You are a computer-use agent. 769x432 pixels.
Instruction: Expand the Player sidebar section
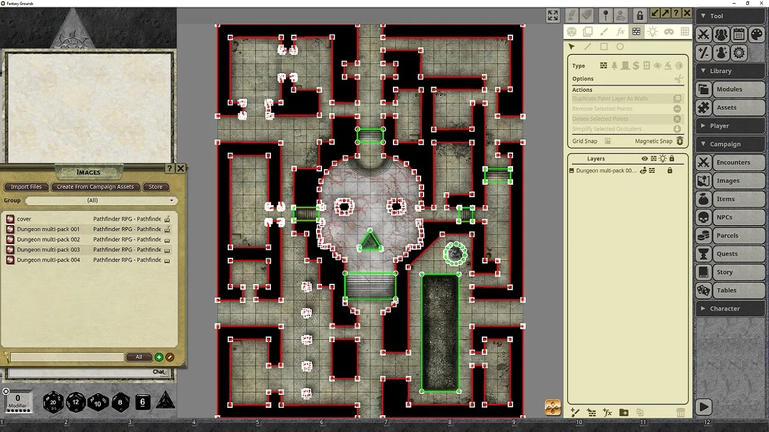click(731, 126)
